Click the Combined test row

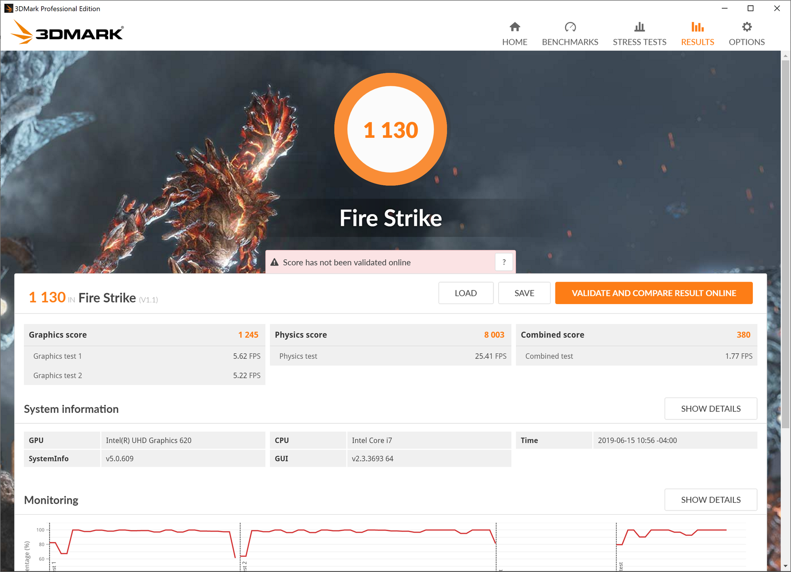click(x=637, y=356)
